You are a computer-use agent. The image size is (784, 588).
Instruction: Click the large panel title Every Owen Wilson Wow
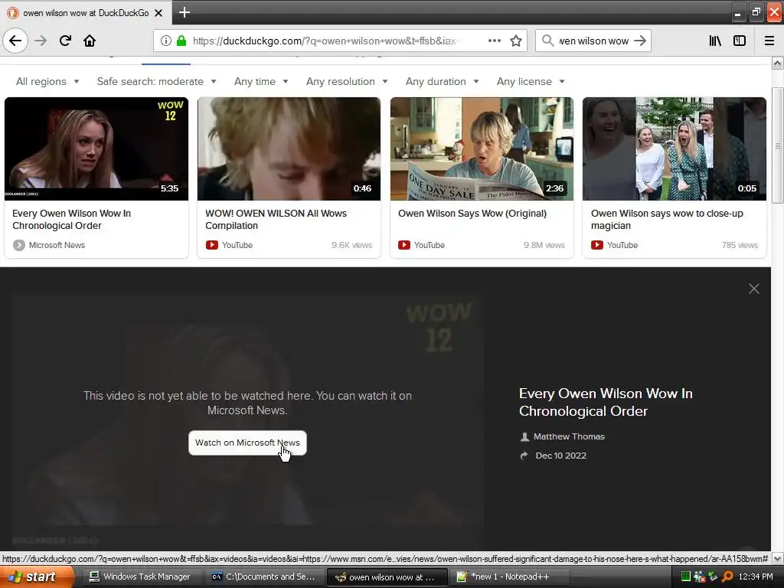pyautogui.click(x=606, y=402)
